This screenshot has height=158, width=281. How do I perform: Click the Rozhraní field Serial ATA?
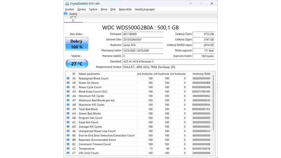(x=143, y=45)
